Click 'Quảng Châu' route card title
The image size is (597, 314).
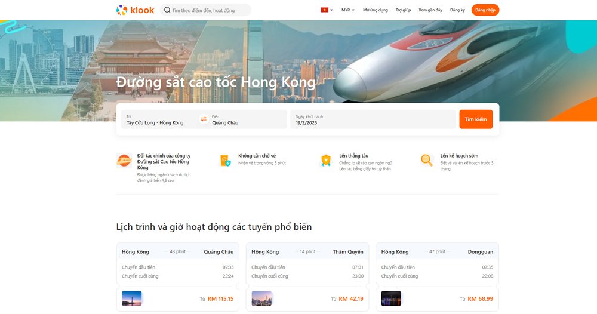[x=219, y=251]
